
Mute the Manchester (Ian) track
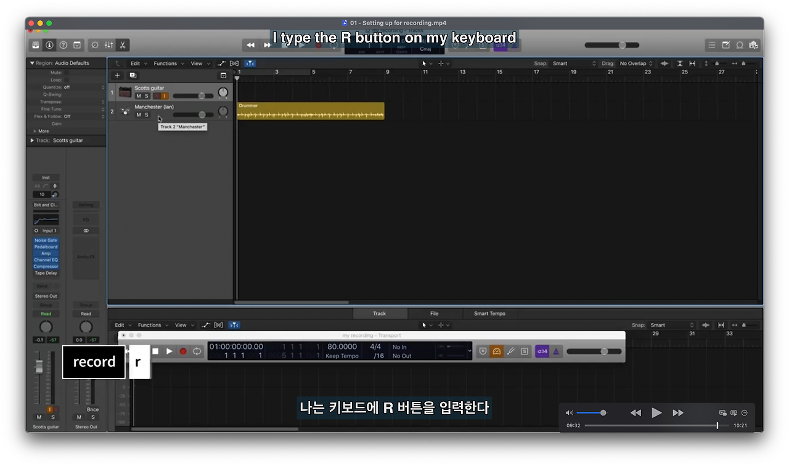coord(139,115)
